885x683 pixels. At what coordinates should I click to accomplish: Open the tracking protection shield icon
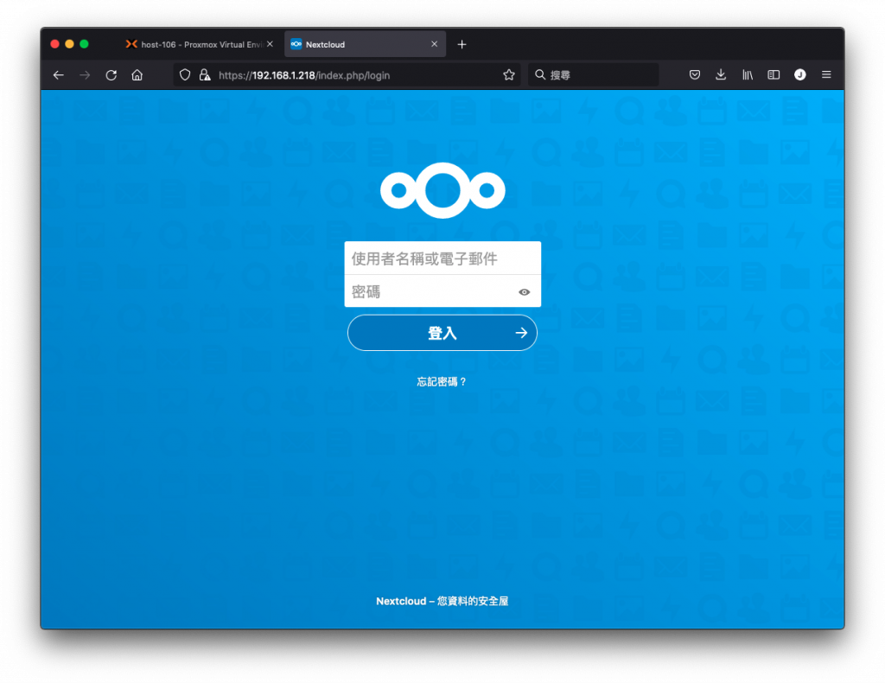tap(185, 75)
